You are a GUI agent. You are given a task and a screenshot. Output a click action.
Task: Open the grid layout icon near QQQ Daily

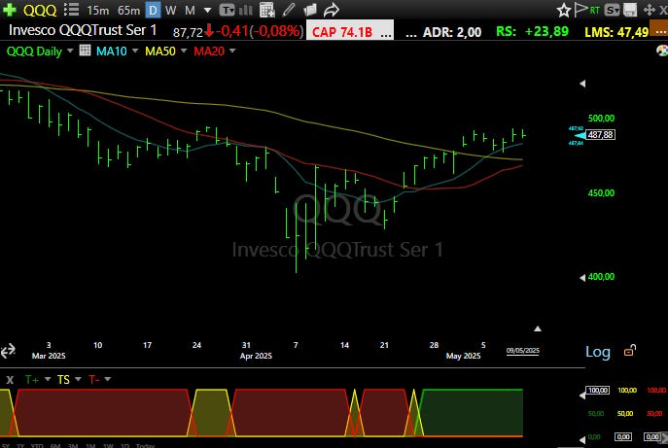(x=85, y=51)
